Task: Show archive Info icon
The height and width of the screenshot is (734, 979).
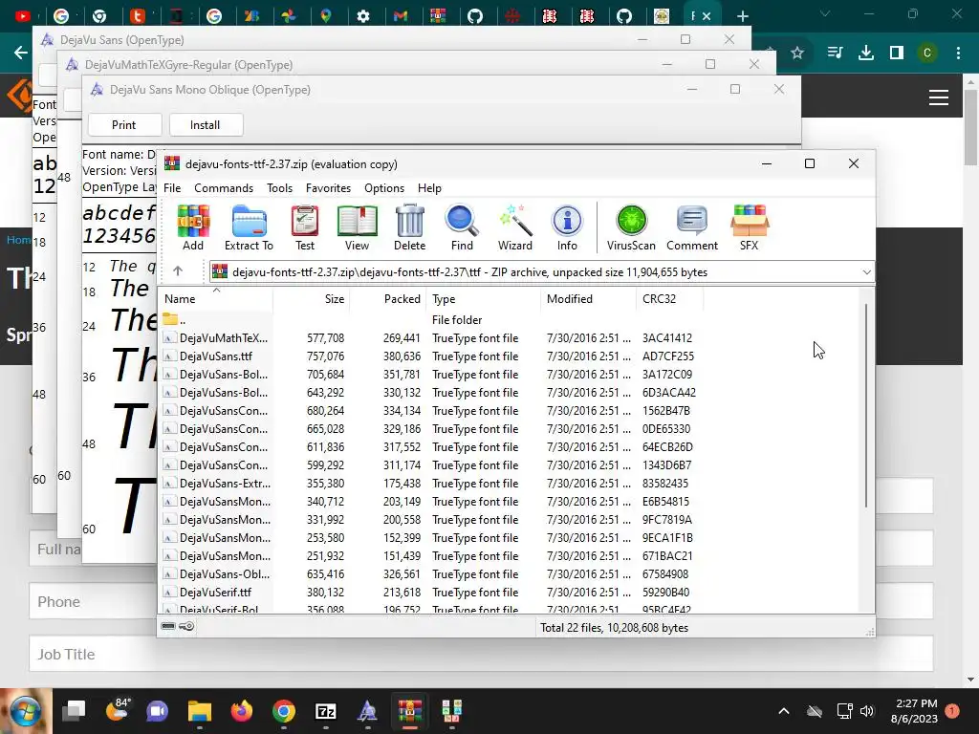Action: pyautogui.click(x=567, y=227)
